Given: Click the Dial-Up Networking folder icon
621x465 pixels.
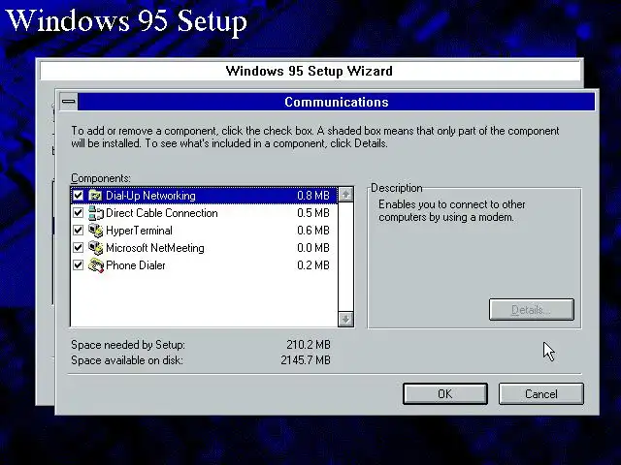Looking at the screenshot, I should pos(95,196).
